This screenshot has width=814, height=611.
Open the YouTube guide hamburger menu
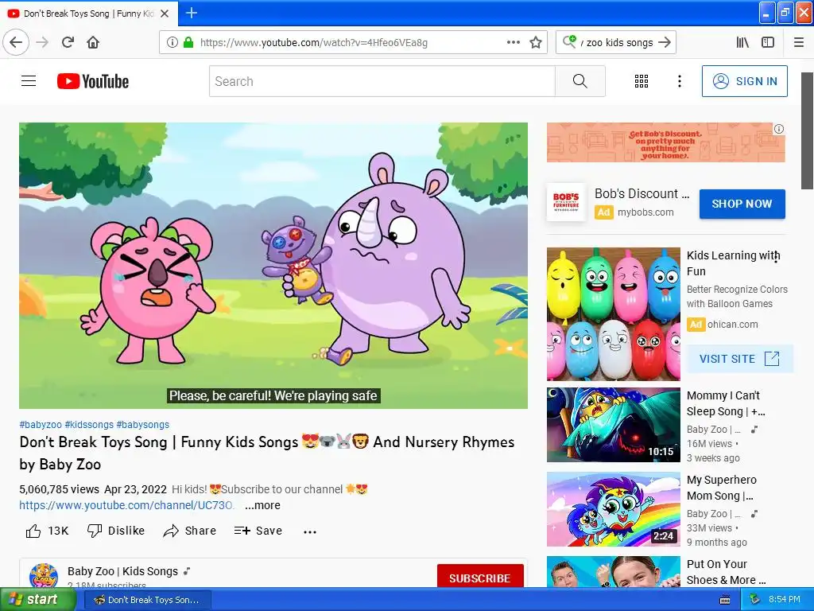29,81
